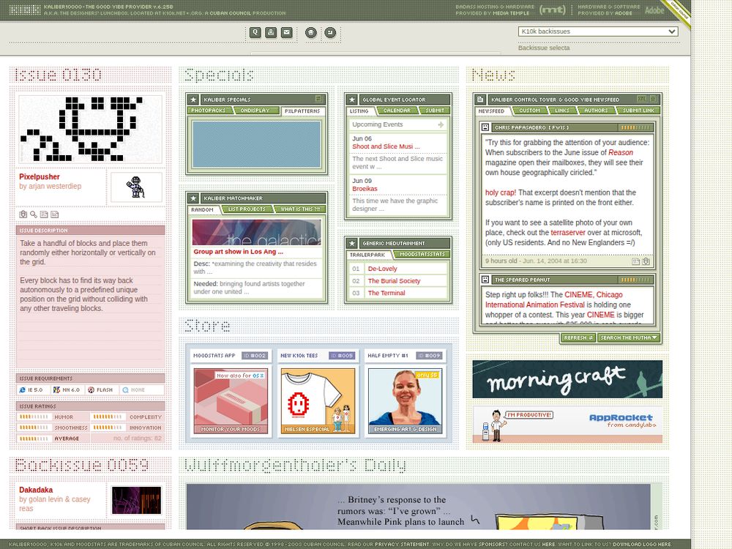Click the small icon right of the XML icon

[653, 99]
